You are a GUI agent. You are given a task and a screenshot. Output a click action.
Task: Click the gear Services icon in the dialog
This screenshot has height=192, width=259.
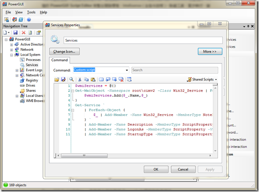click(55, 39)
